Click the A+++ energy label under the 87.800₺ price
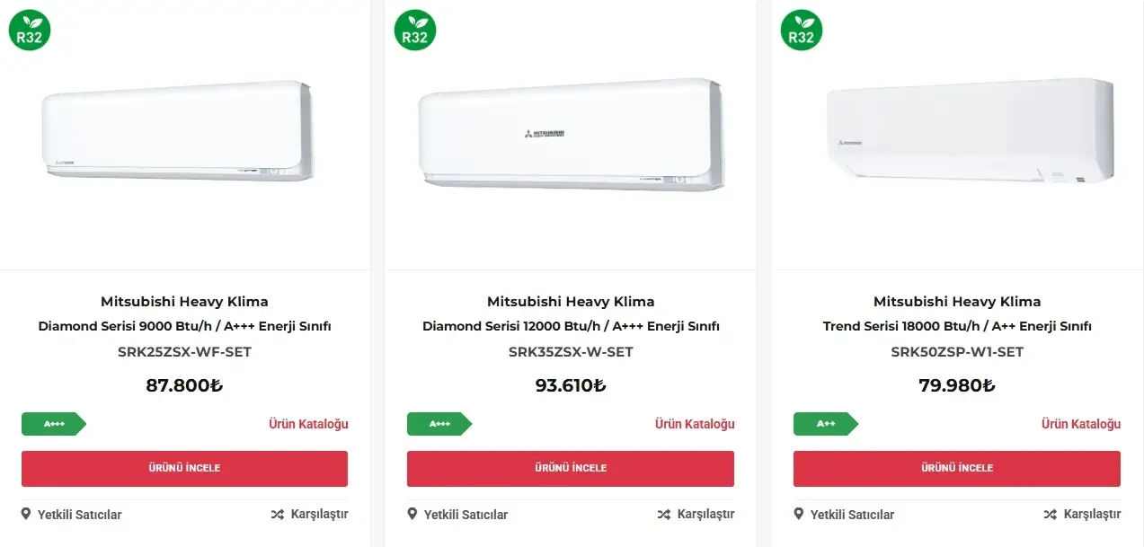Screen dimensions: 1144x547 pyautogui.click(x=54, y=424)
